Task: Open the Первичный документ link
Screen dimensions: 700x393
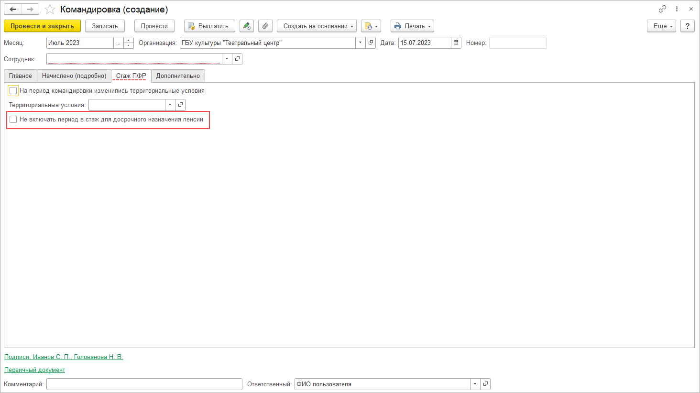Action: [x=34, y=370]
